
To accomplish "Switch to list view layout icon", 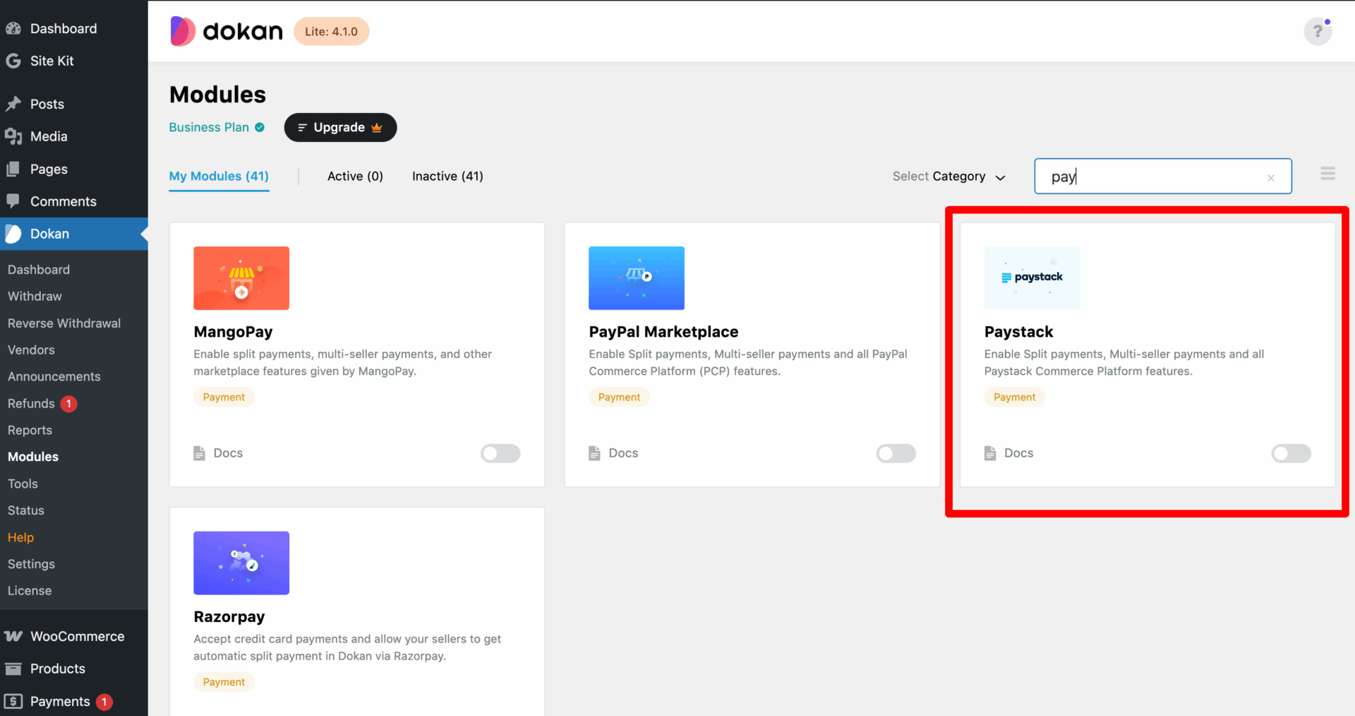I will click(x=1327, y=174).
